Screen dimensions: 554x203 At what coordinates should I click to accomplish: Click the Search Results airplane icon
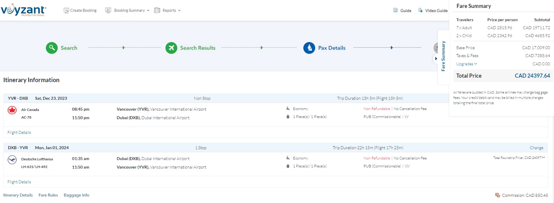(x=171, y=48)
